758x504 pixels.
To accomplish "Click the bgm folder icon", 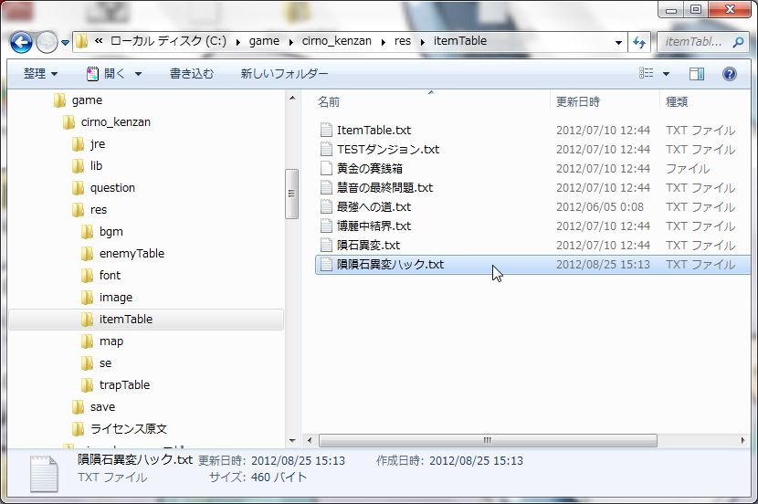I will (x=87, y=232).
